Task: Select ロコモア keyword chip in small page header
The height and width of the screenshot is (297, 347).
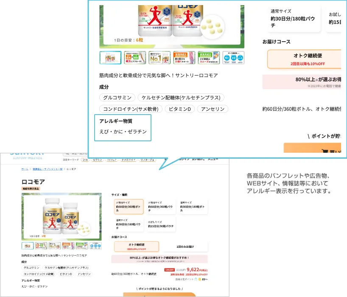Action: point(112,160)
